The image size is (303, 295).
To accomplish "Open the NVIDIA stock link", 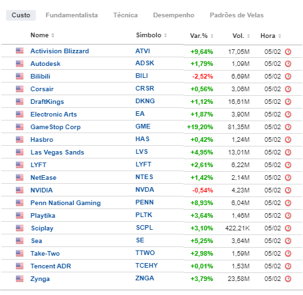I will click(41, 190).
